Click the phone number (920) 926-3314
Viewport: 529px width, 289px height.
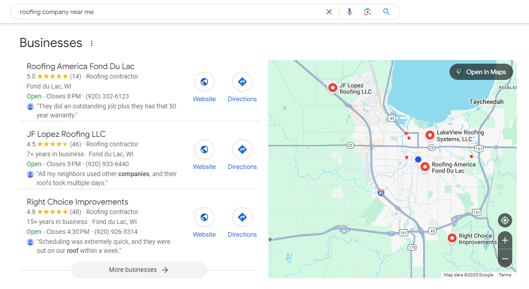[116, 232]
